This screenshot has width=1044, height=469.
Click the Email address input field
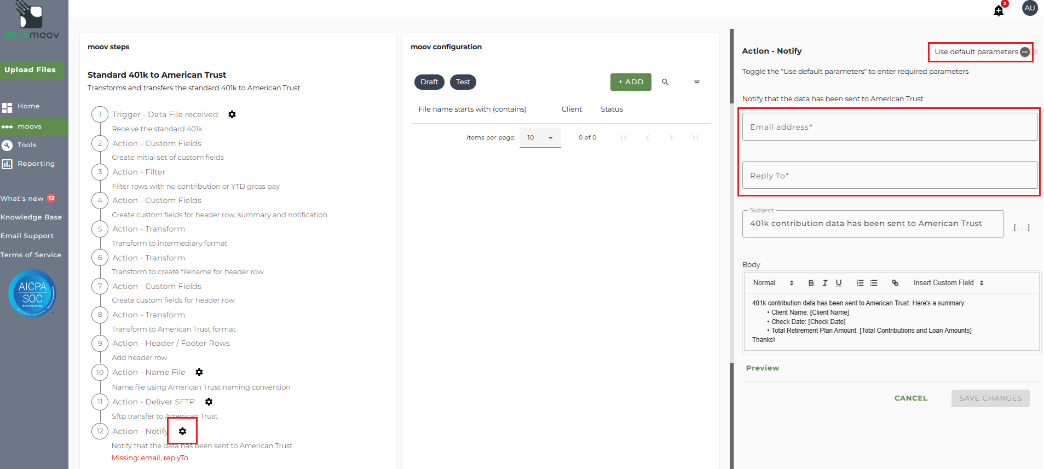[x=890, y=127]
